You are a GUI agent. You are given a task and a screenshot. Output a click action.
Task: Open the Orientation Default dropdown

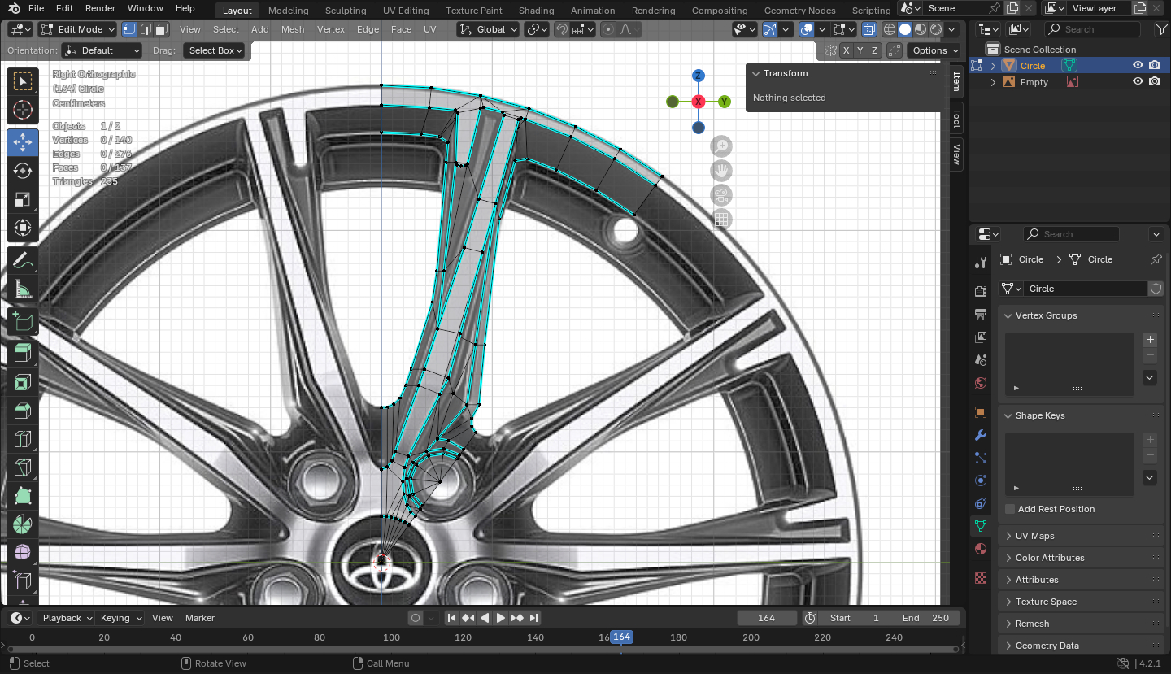(x=102, y=50)
